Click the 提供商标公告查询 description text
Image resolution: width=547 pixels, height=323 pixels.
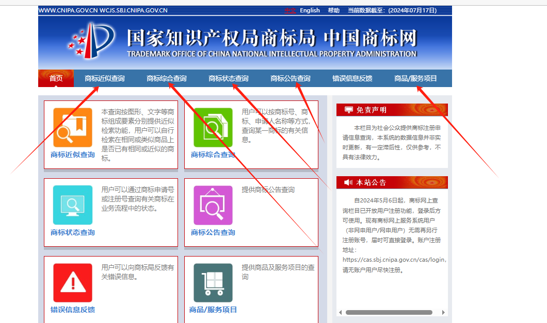pyautogui.click(x=268, y=190)
